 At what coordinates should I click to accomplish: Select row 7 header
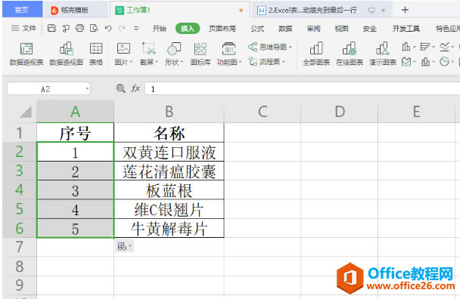tap(20, 247)
